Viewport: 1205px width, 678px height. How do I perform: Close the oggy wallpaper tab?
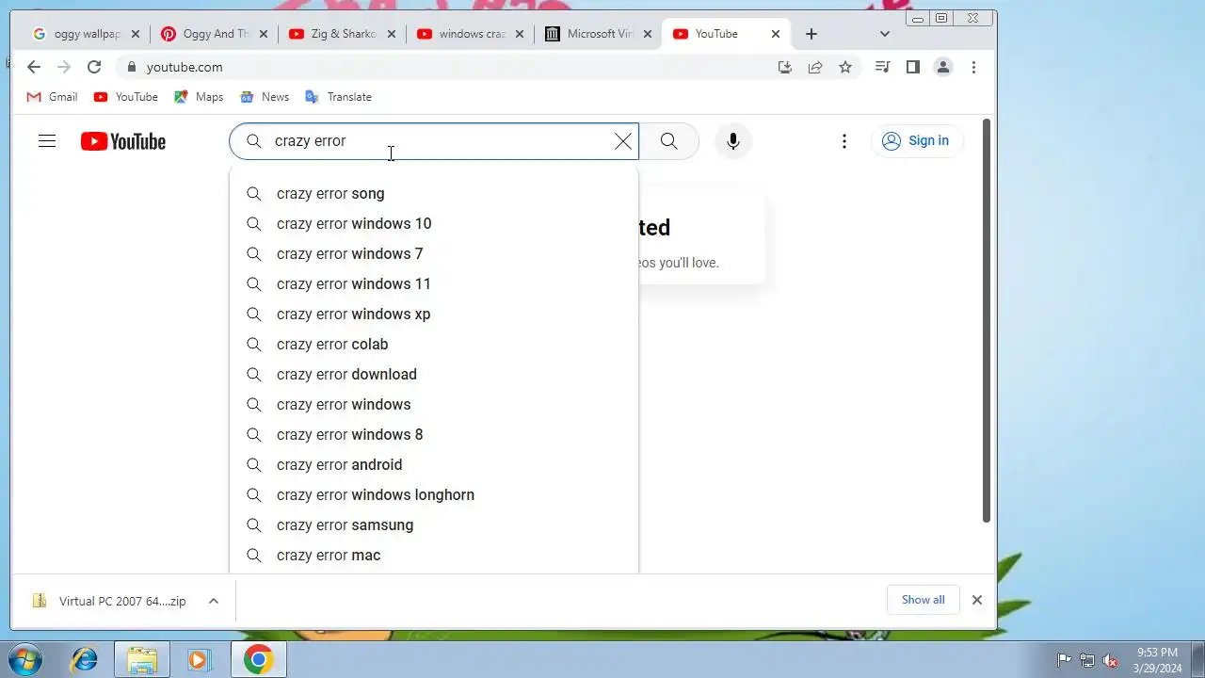coord(136,34)
